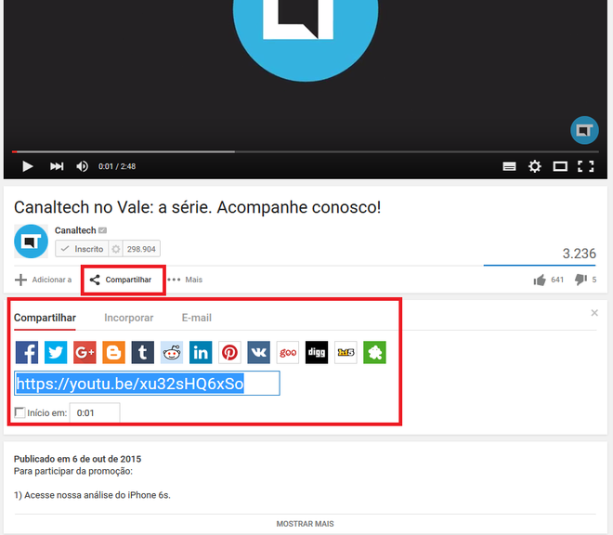The image size is (613, 535).
Task: Share on Digg
Action: pyautogui.click(x=317, y=352)
